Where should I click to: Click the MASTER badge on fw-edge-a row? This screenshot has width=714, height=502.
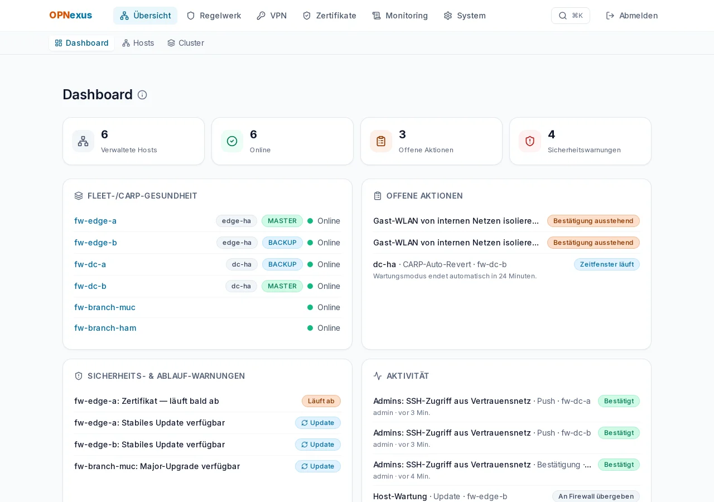click(282, 221)
